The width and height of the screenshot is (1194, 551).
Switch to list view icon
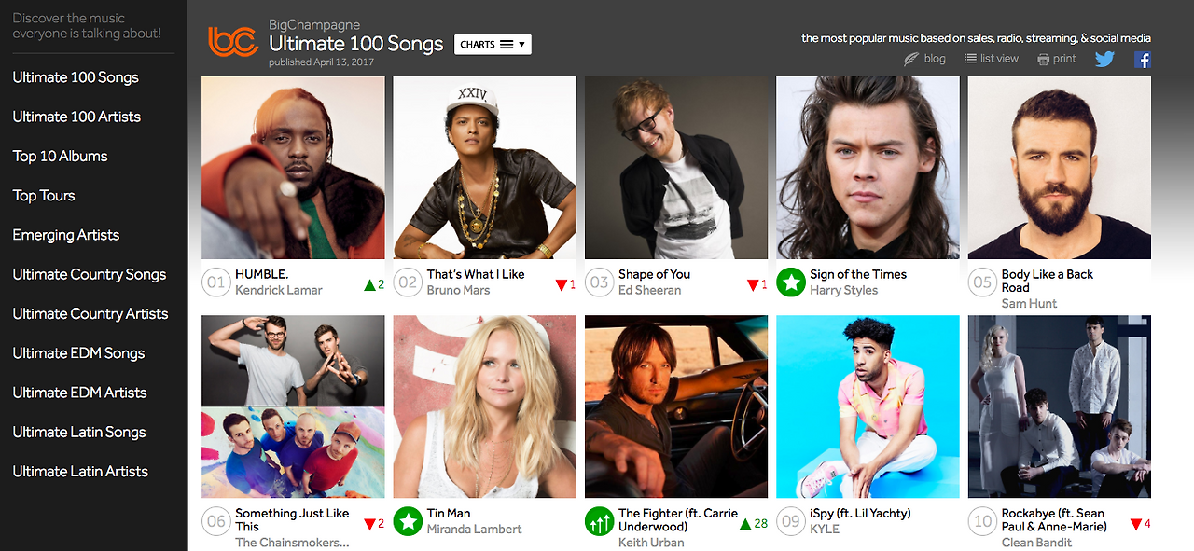(970, 59)
